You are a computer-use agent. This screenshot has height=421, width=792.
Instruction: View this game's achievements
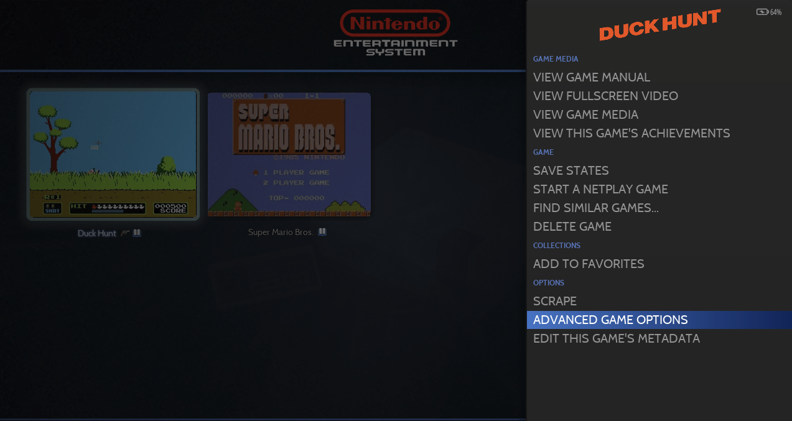point(631,133)
